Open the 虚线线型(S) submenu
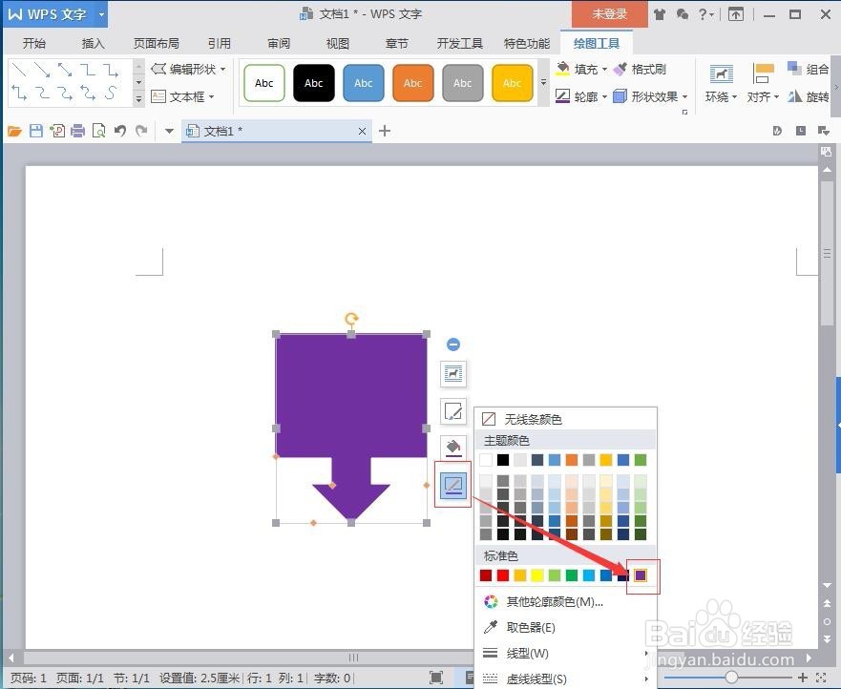 (566, 679)
